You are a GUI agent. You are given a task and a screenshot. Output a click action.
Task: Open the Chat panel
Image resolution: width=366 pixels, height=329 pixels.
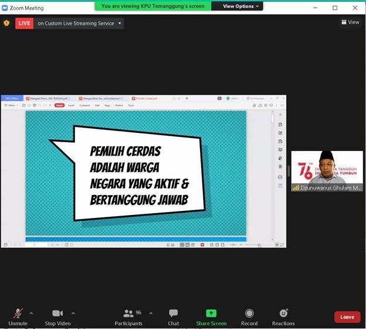[173, 316]
